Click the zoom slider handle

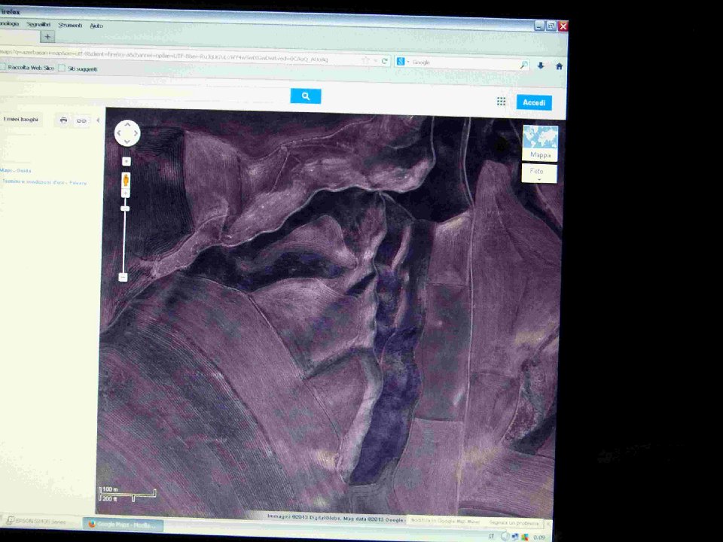[x=125, y=209]
